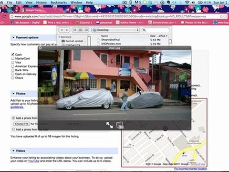The image size is (229, 172).
Task: Select Add a photo from computer radio
Action: tap(13, 118)
